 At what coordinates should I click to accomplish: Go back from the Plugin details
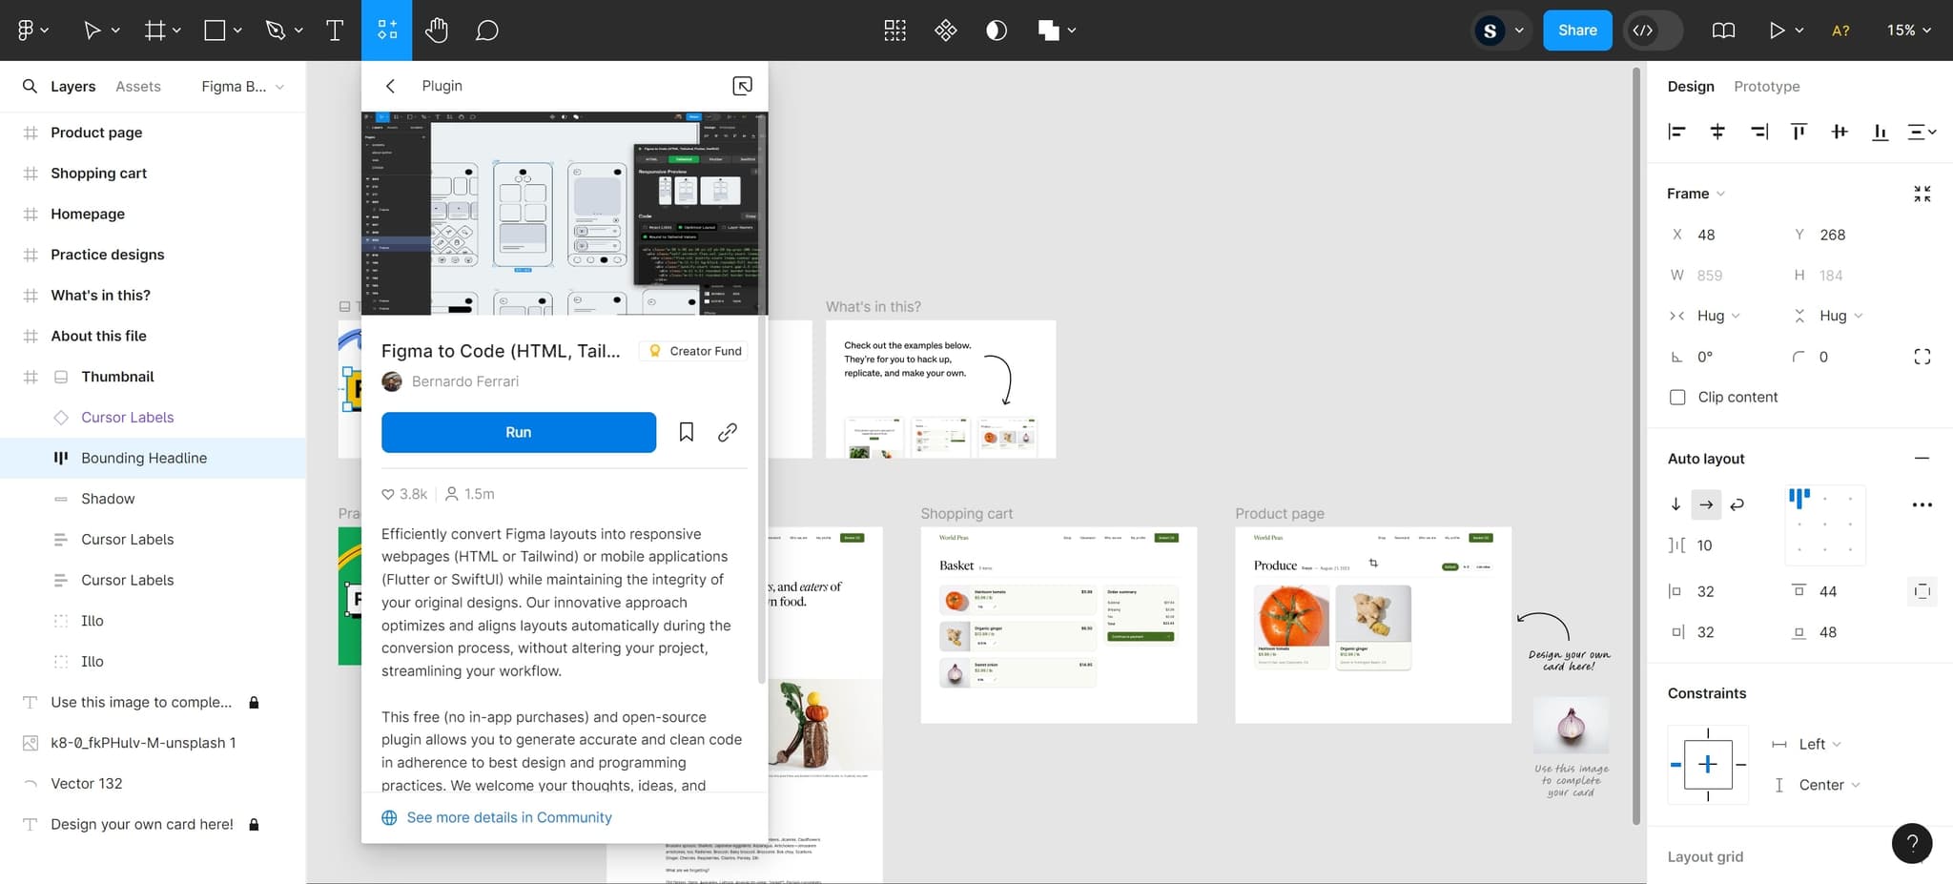pos(390,86)
